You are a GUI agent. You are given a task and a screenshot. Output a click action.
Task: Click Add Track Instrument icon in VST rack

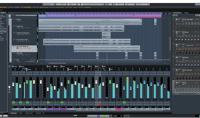coord(174,15)
